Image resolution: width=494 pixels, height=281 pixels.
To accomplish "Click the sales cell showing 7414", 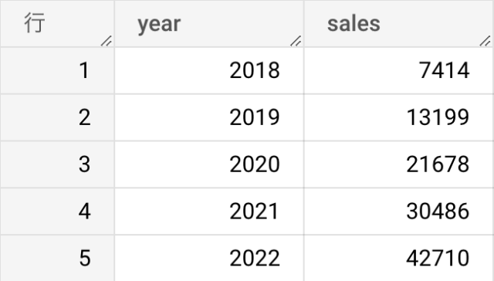I will tap(399, 70).
